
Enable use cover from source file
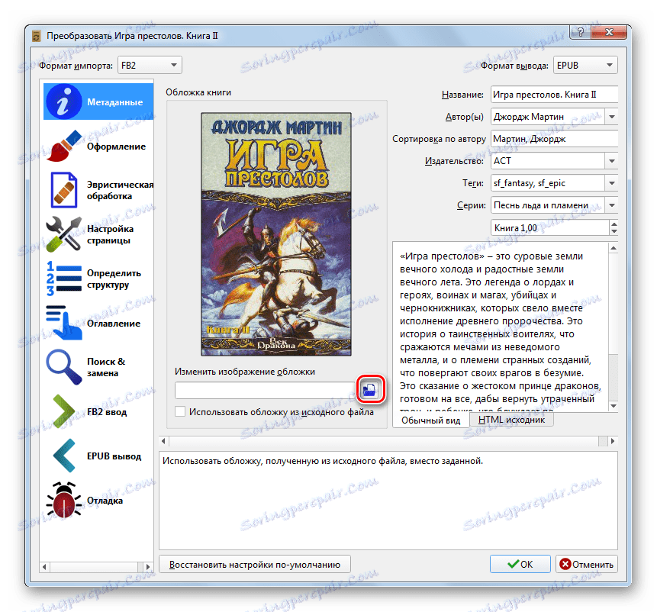[180, 411]
